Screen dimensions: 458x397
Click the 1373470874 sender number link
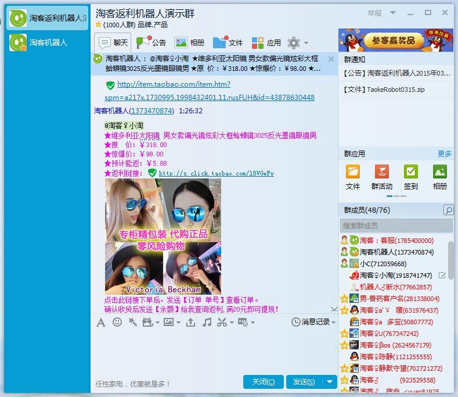(x=152, y=111)
